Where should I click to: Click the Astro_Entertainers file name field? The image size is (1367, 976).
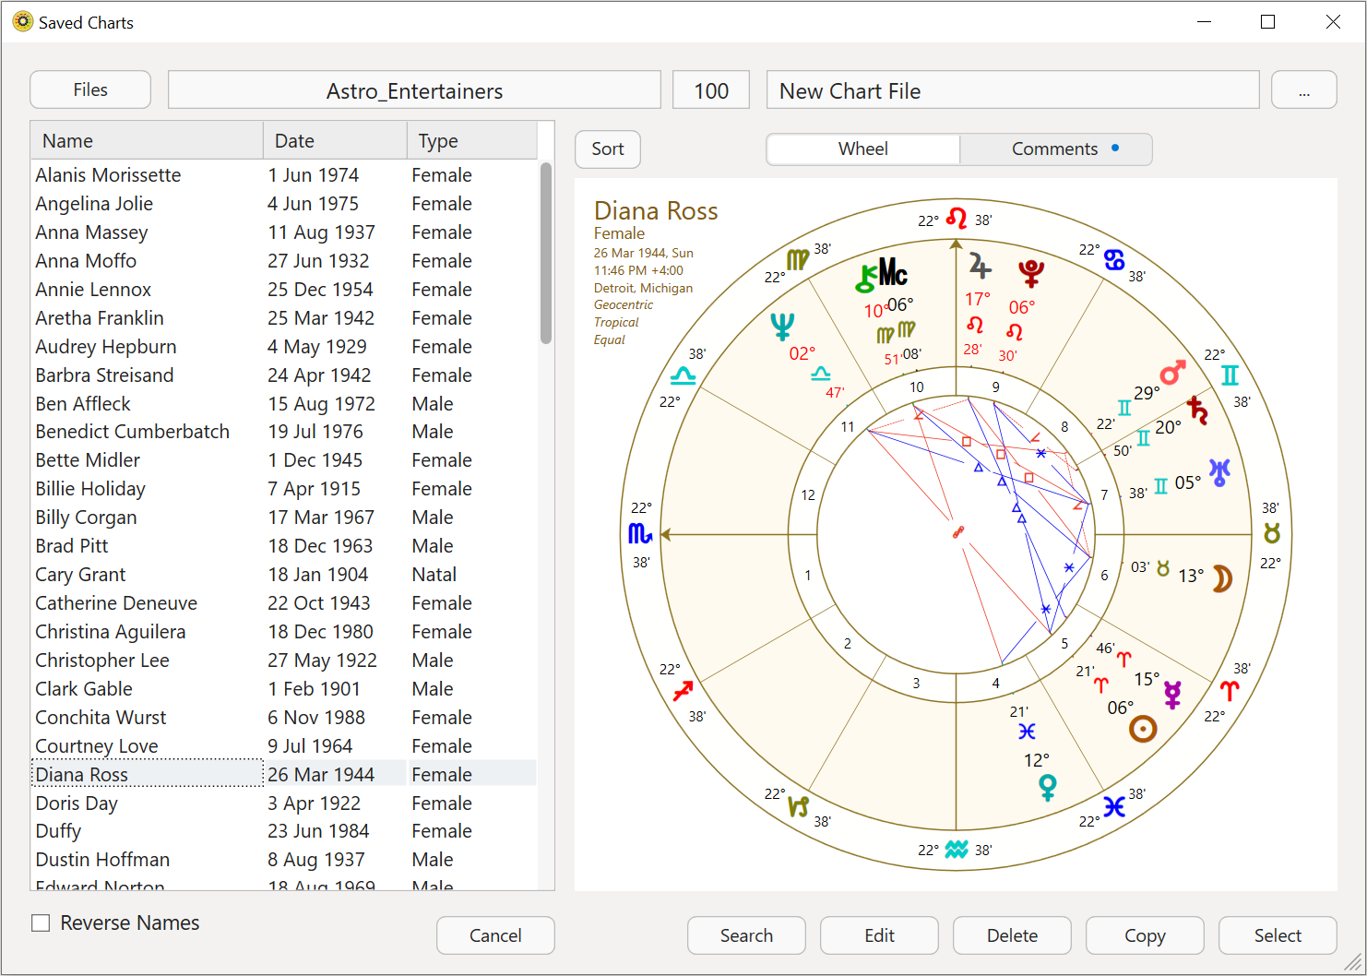(414, 90)
